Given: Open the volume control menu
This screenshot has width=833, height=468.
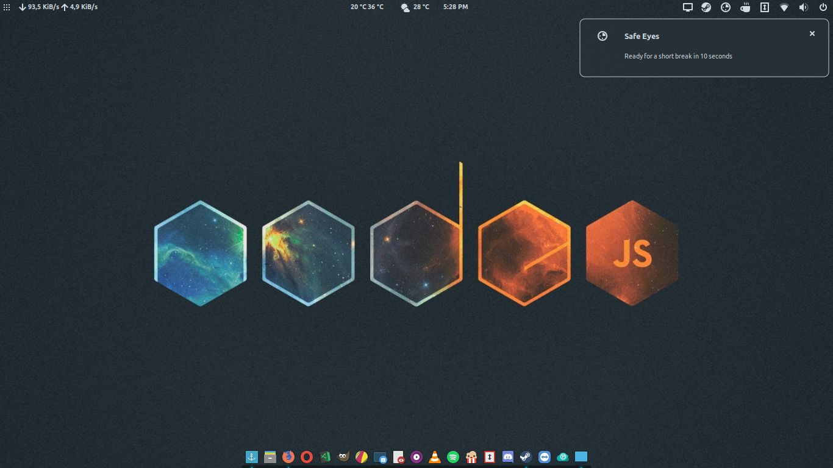Looking at the screenshot, I should [x=803, y=7].
